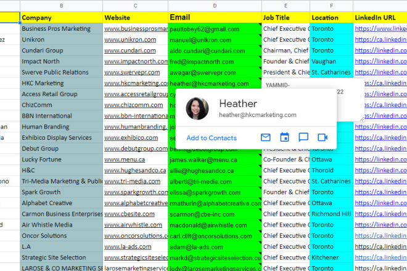Open www.cundari.com website link
The height and width of the screenshot is (271, 407).
pos(130,51)
